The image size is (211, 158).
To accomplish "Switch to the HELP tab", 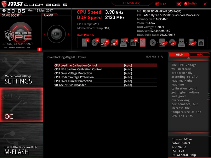I will (x=179, y=55).
